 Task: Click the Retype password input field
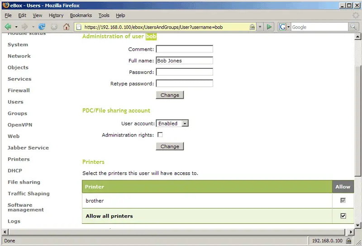pos(185,83)
